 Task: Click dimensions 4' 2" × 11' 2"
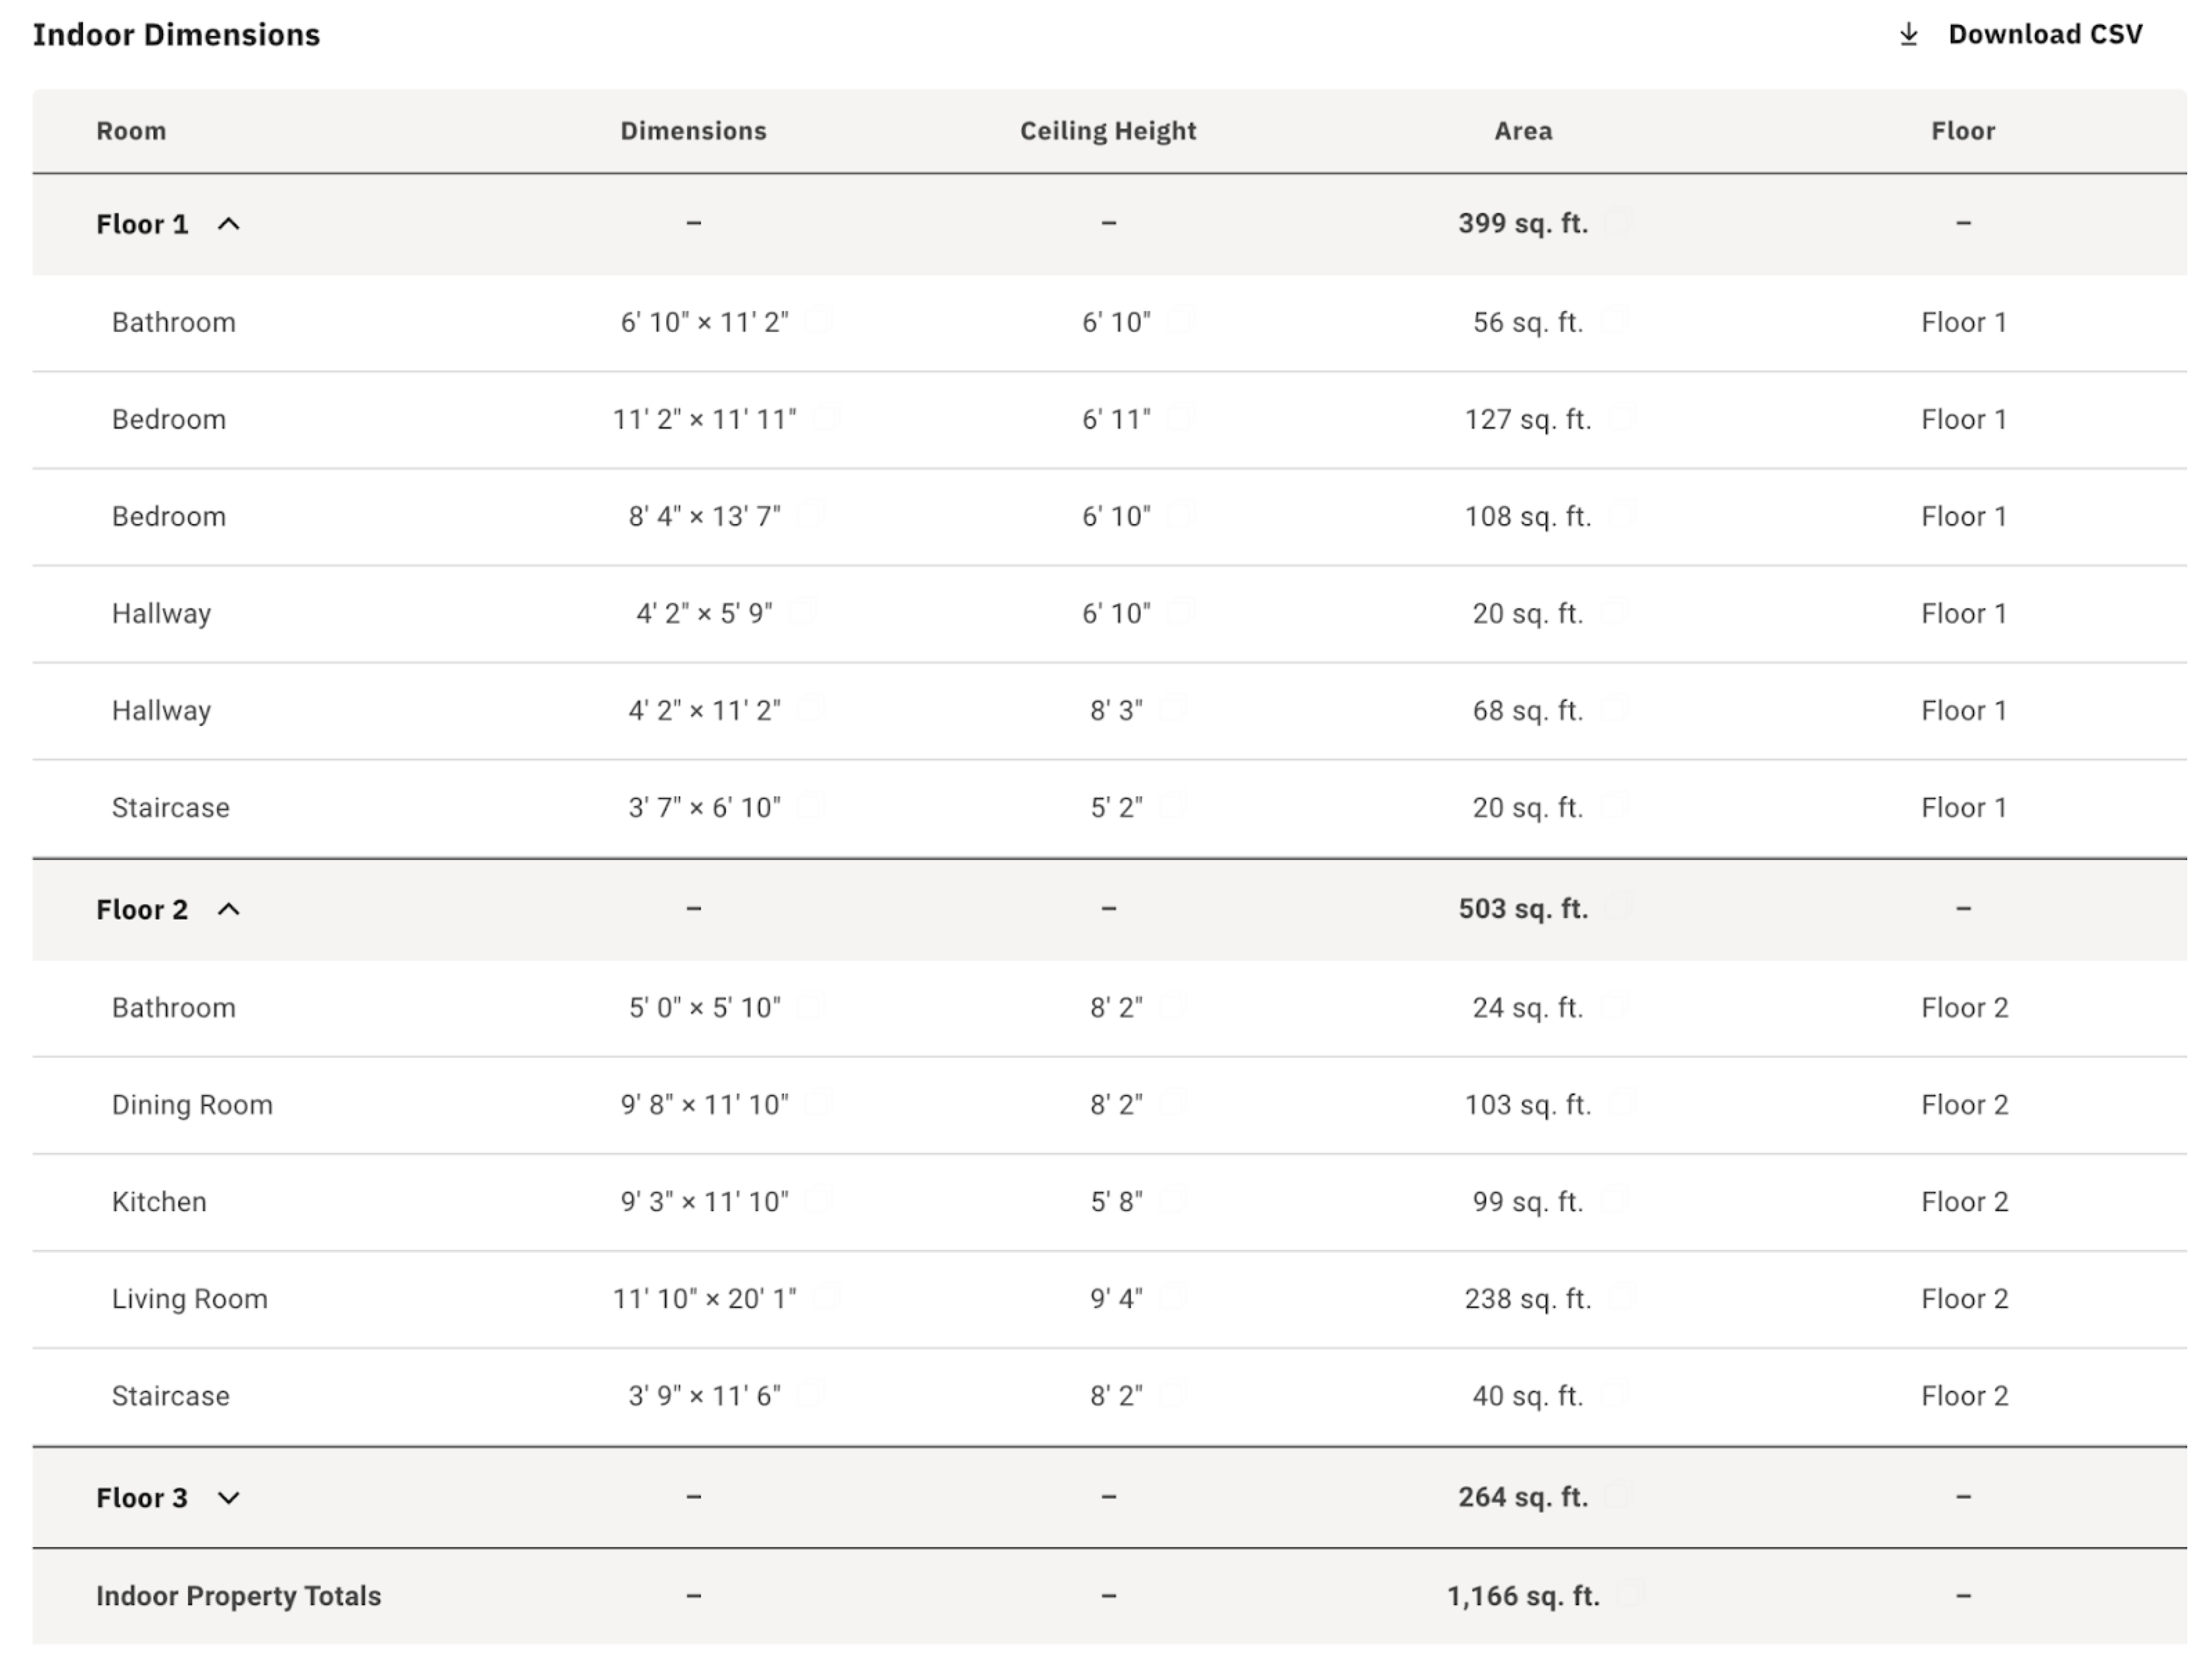704,710
